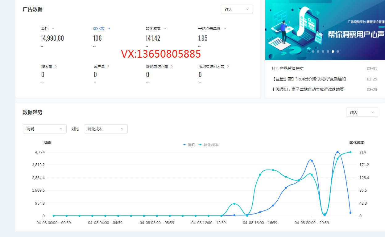This screenshot has height=237, width=385.
Task: Select the last banner carousel dot
Action: coord(338,51)
